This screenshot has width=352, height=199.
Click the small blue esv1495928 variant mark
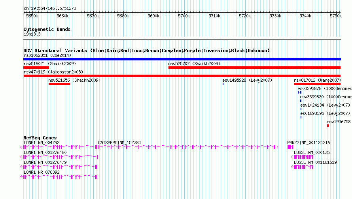click(x=223, y=84)
